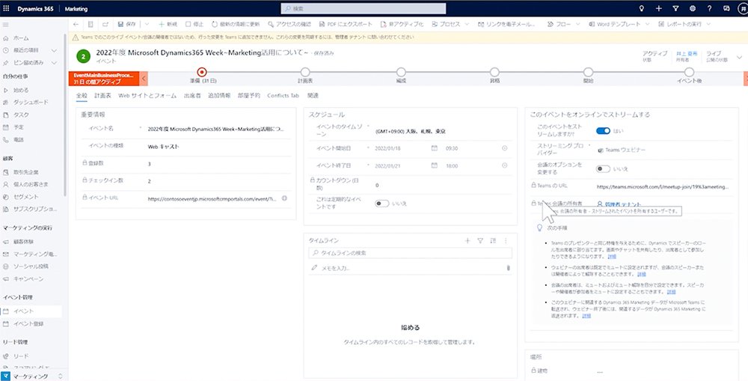The image size is (748, 381).
Task: Click 最新の情報に更新 refresh command
Action: coord(236,24)
